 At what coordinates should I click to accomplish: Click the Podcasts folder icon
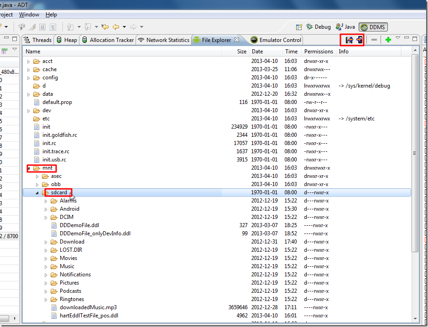pyautogui.click(x=54, y=291)
